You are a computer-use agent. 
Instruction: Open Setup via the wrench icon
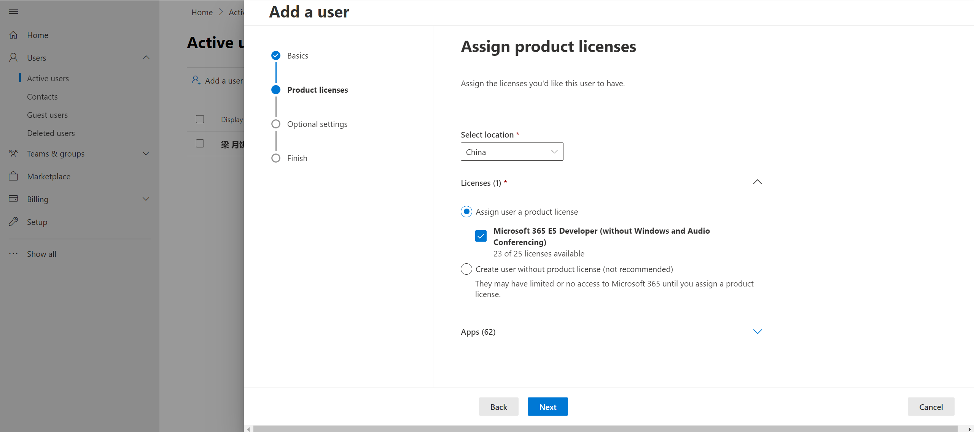pyautogui.click(x=13, y=222)
